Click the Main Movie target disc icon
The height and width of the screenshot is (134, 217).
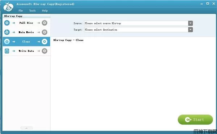click(44, 32)
